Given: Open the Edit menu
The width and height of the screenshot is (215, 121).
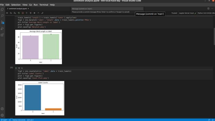Looking at the screenshot, I should (x=7, y=5).
